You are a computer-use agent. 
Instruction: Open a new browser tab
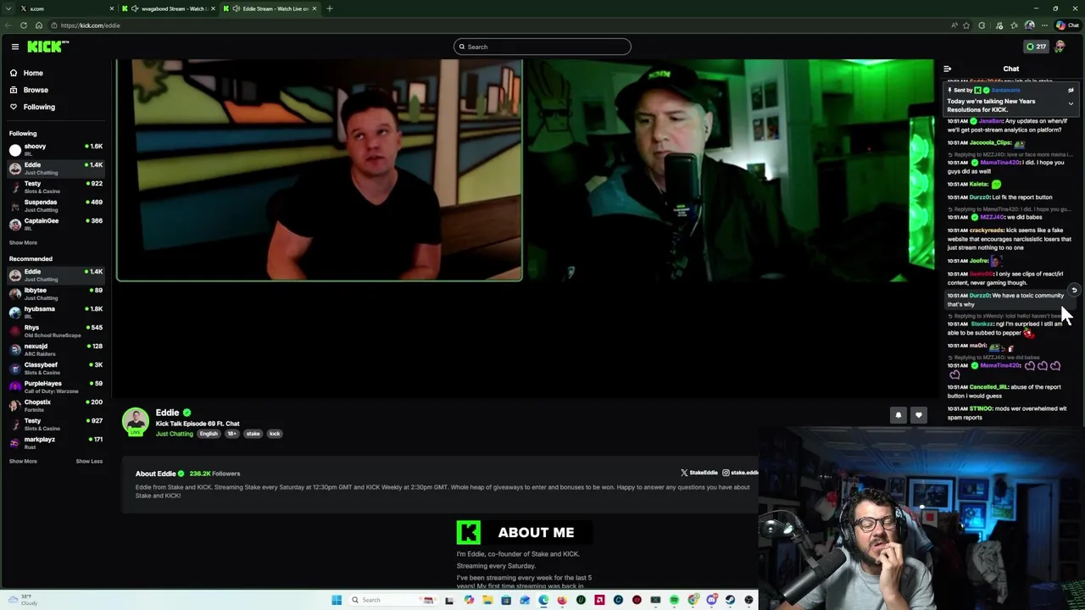click(330, 8)
